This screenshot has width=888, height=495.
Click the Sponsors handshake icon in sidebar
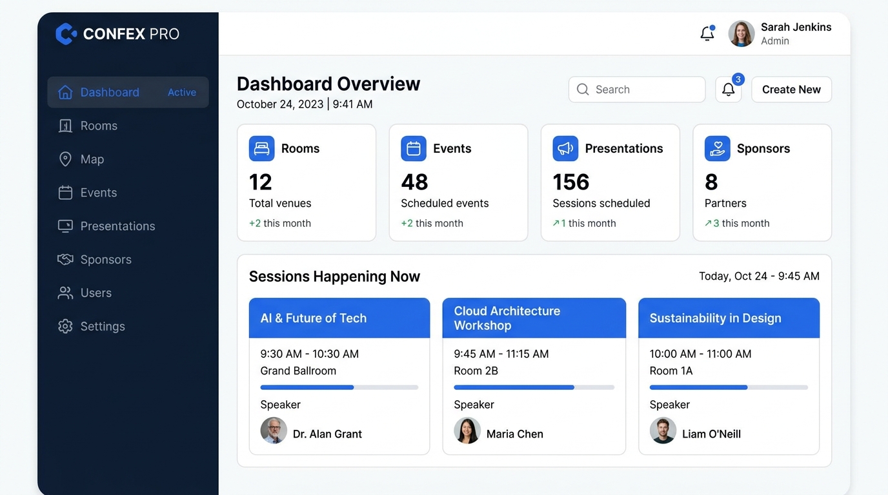pos(65,260)
